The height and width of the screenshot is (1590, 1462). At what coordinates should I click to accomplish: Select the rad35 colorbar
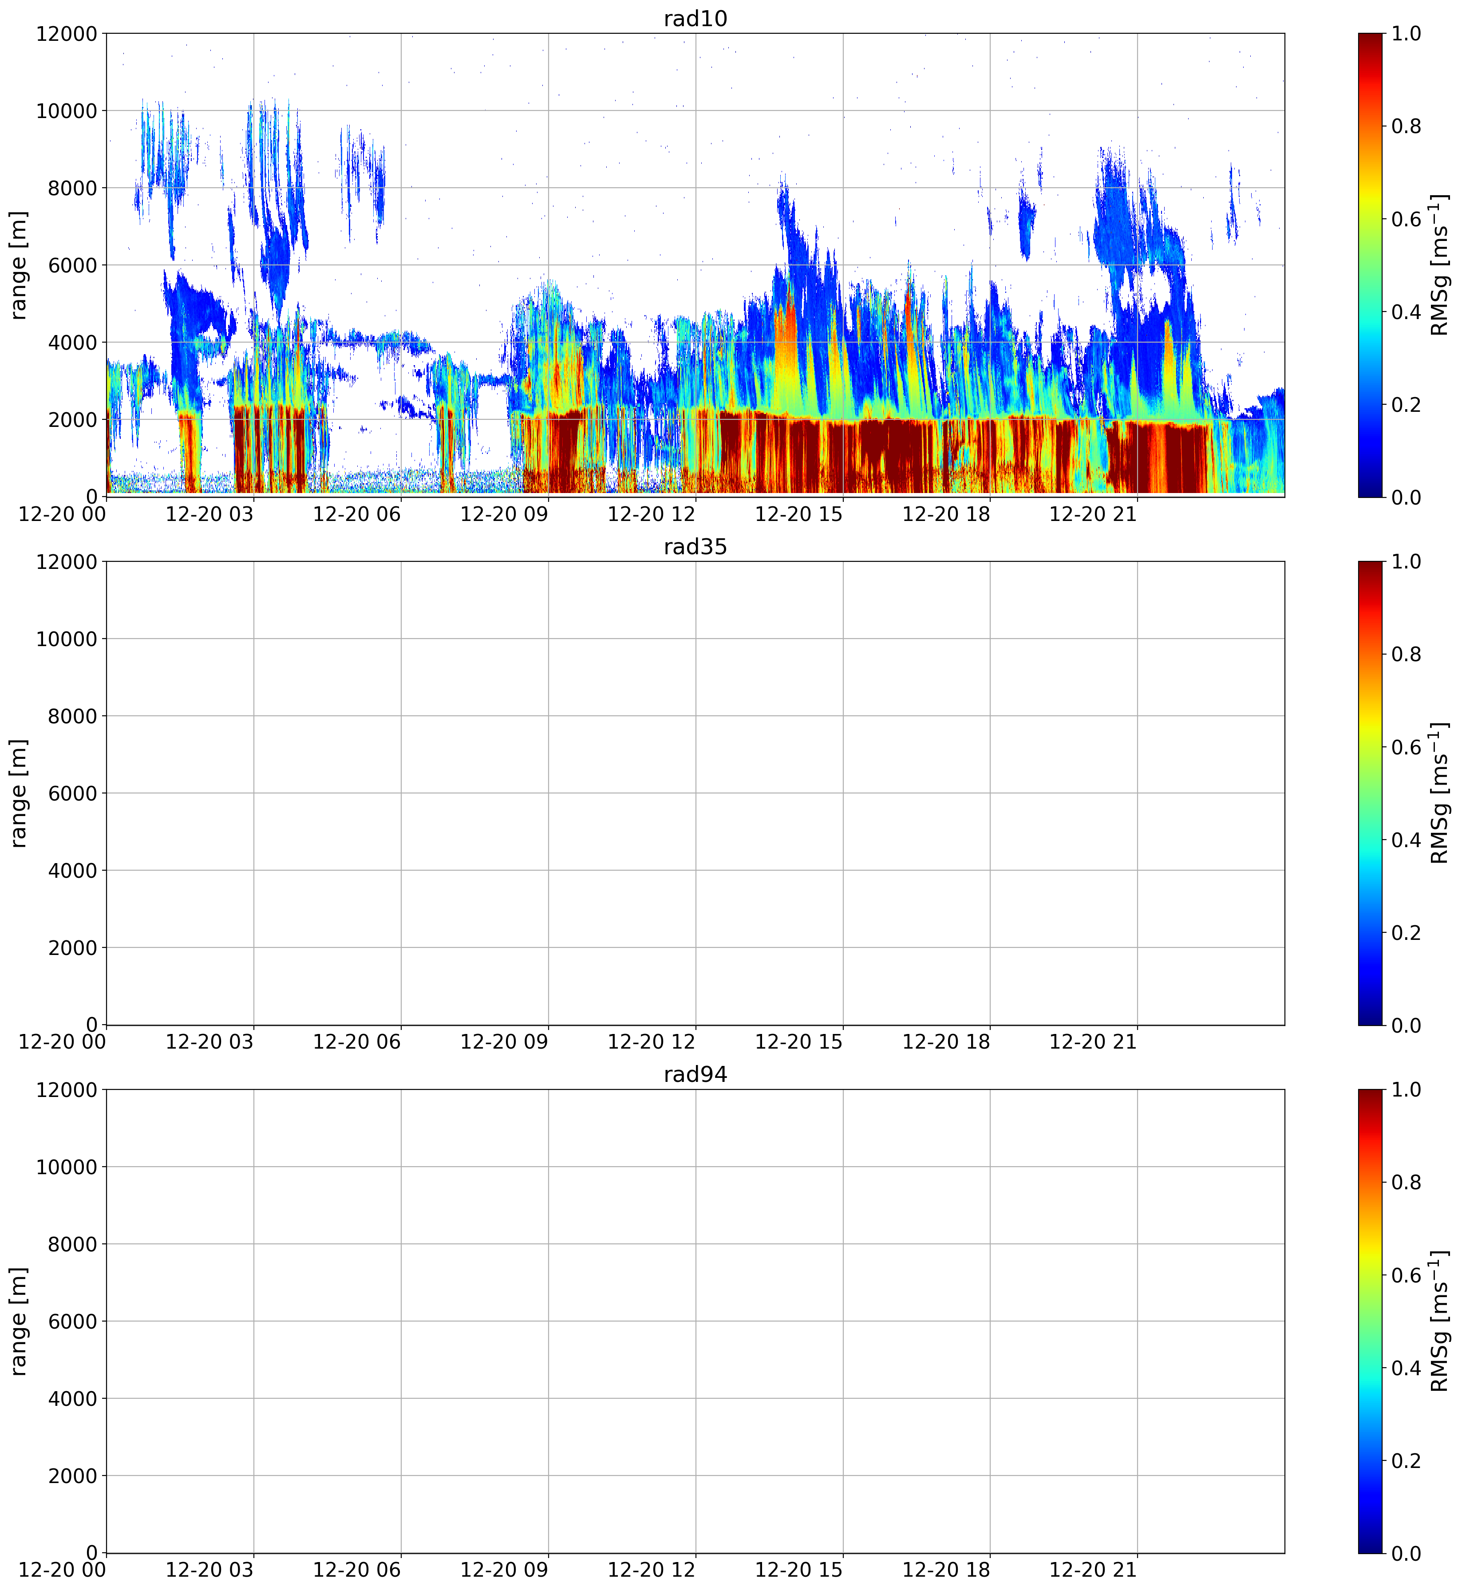pyautogui.click(x=1370, y=793)
